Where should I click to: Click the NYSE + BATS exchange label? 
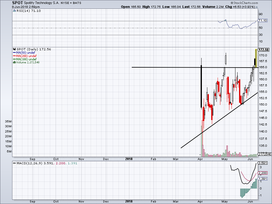click(x=71, y=3)
